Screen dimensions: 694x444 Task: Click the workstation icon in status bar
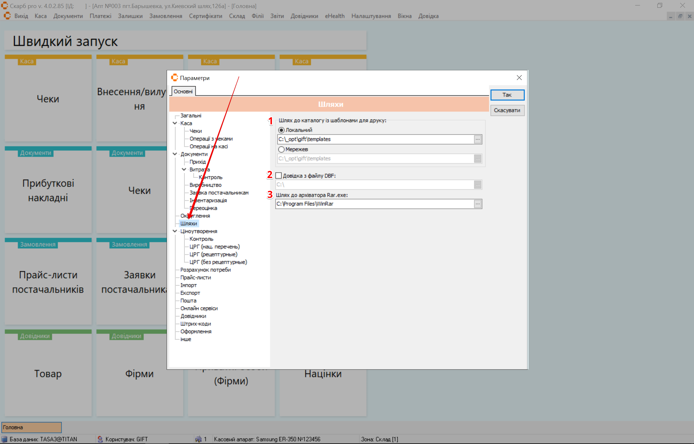click(198, 439)
